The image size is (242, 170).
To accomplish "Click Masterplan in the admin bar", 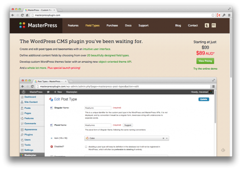I will click(x=72, y=92).
